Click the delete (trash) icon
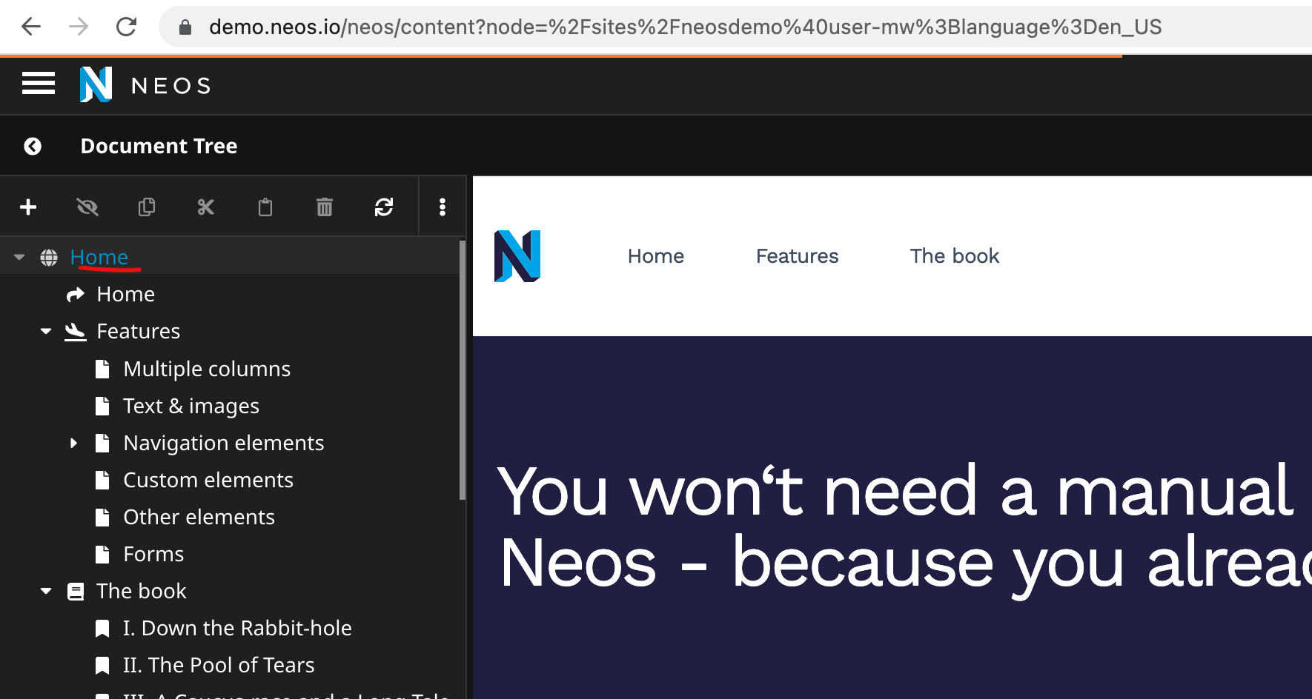 pyautogui.click(x=324, y=207)
